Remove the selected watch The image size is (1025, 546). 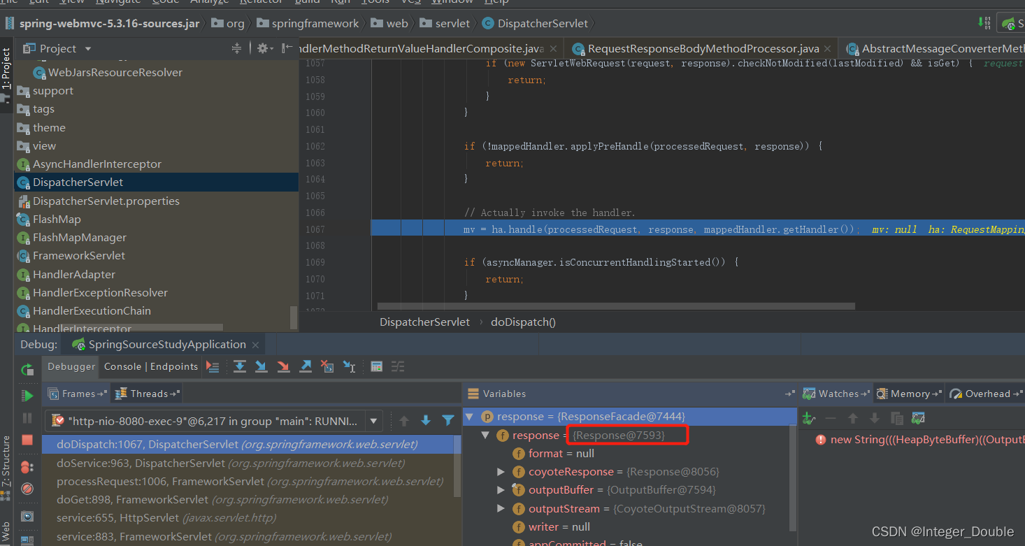coord(831,418)
